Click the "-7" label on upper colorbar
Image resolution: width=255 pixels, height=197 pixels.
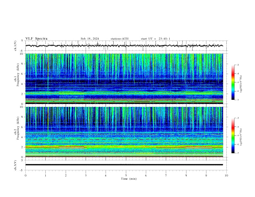point(237,100)
